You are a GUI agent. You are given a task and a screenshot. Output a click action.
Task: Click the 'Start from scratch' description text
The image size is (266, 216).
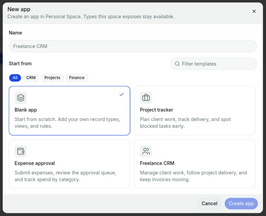tap(67, 123)
